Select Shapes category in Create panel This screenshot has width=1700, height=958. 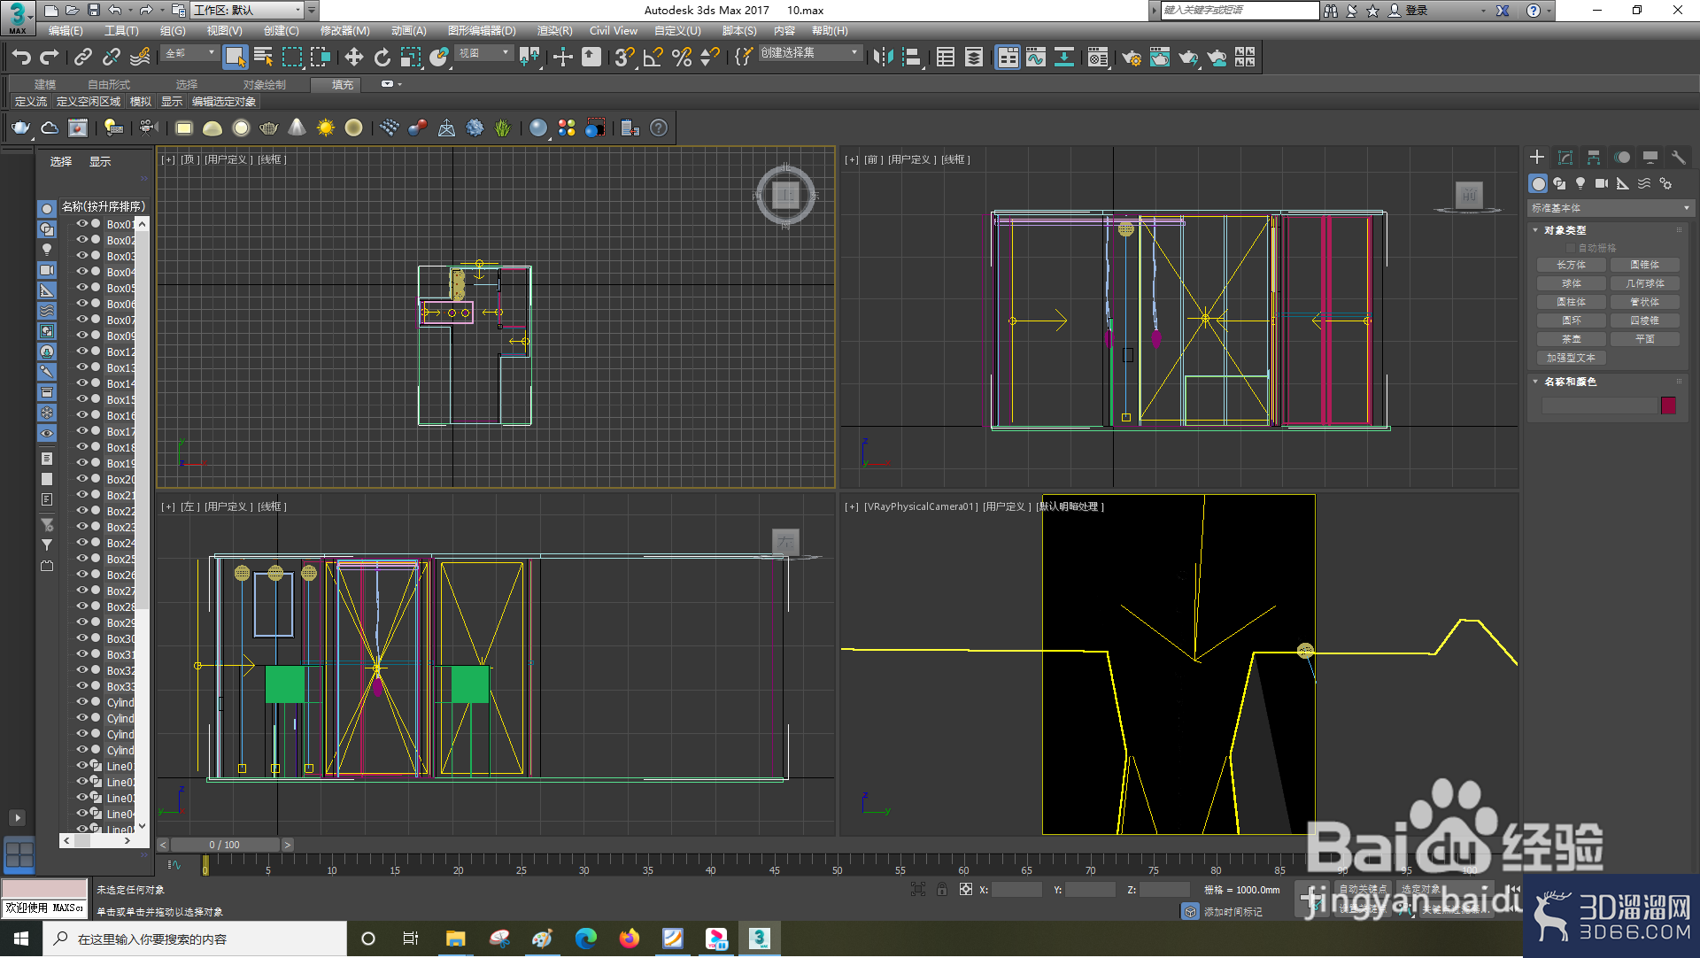[x=1559, y=183]
